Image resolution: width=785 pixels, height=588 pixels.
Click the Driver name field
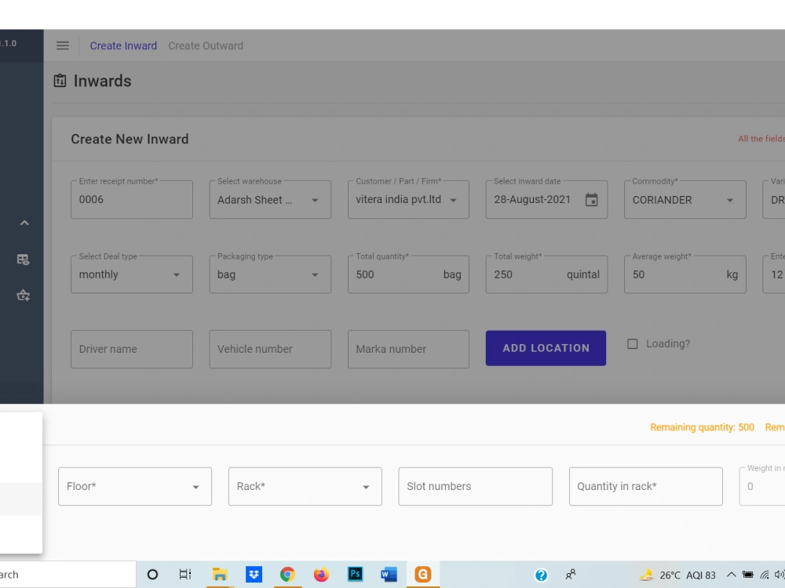132,349
